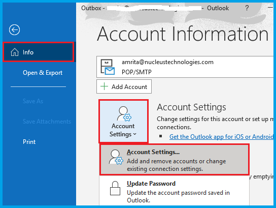Viewport: 276px width, 208px height.
Task: Click the back arrow circle icon
Action: click(x=14, y=29)
